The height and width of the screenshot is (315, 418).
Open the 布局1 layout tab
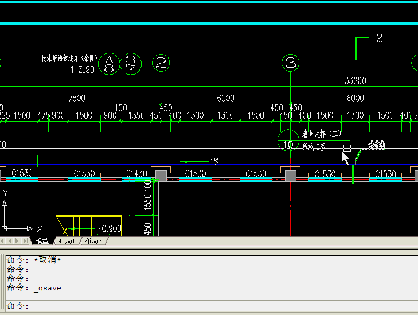click(67, 241)
